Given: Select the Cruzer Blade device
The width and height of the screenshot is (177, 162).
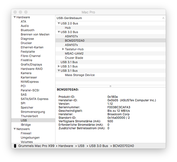Looking at the screenshot, I should coord(110,58).
